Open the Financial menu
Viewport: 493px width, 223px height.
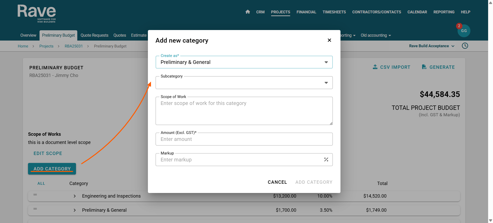click(x=306, y=12)
